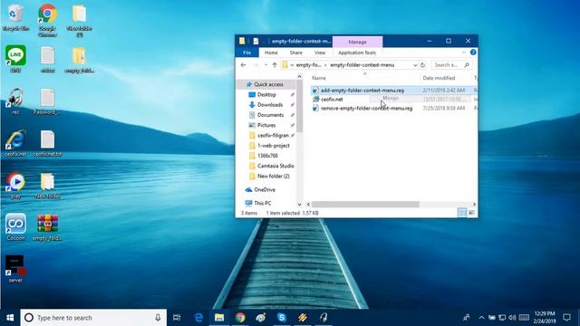Screen dimensions: 580x326
Task: Open the Start menu
Action: click(10, 318)
